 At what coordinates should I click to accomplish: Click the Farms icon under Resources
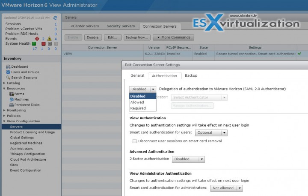[x=12, y=94]
